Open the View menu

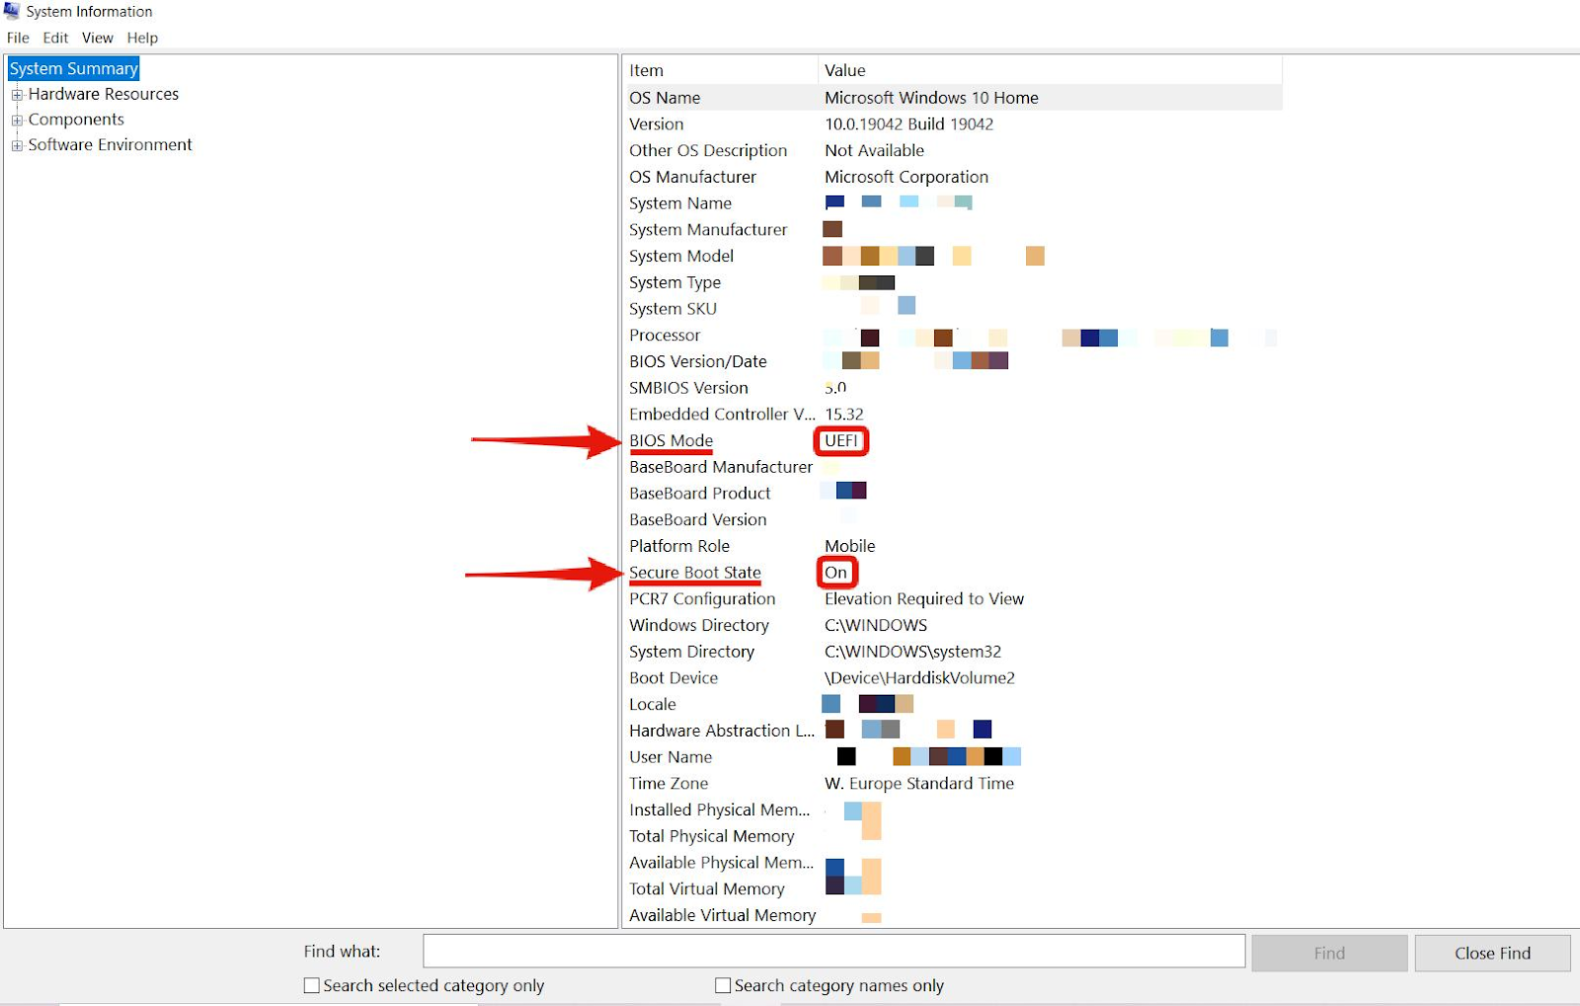(97, 38)
